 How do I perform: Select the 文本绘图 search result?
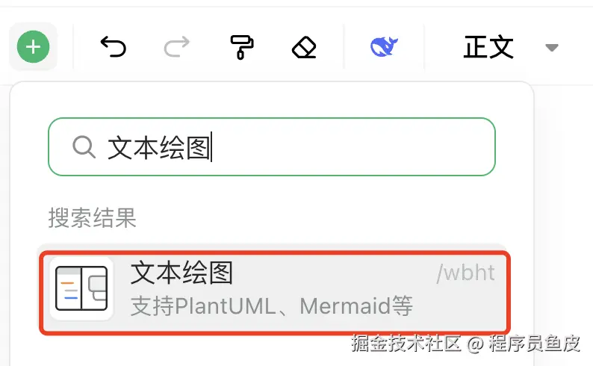click(x=275, y=292)
